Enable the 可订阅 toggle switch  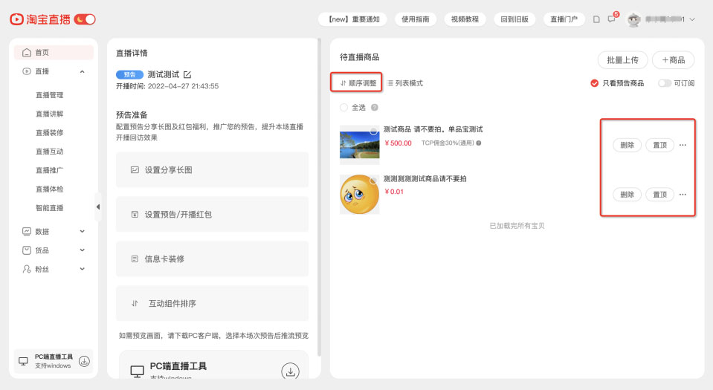click(664, 83)
